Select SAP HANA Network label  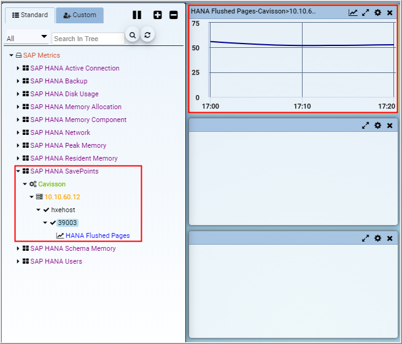60,132
